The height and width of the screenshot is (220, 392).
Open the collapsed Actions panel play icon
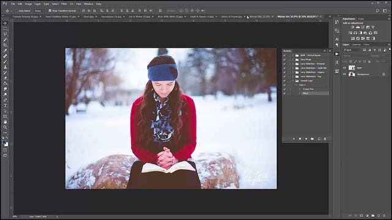(x=337, y=54)
